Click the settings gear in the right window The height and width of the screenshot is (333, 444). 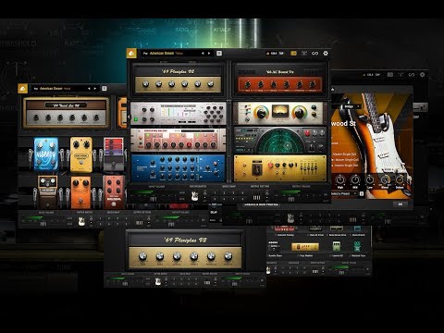coord(422,75)
